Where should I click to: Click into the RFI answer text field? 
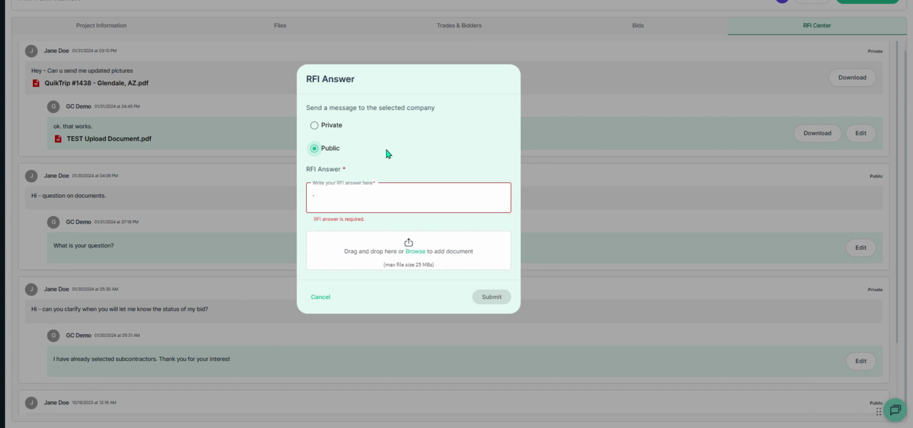[x=408, y=198]
